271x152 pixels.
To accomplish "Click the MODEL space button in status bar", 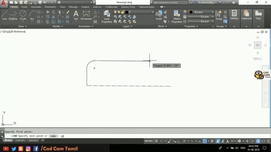I will pyautogui.click(x=149, y=141).
